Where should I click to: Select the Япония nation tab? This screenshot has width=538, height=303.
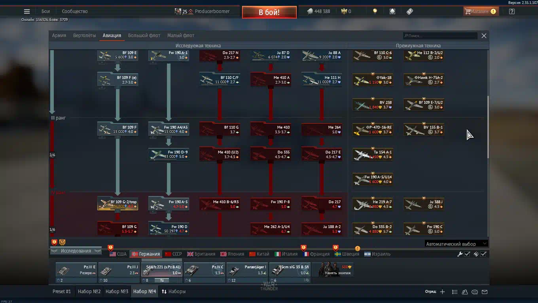click(232, 254)
